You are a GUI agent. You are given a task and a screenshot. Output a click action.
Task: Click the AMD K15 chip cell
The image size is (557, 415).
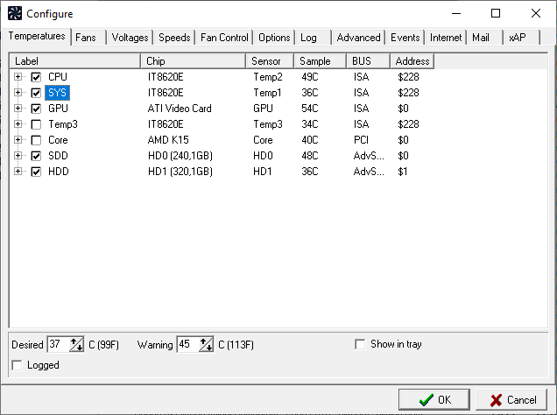coord(168,140)
